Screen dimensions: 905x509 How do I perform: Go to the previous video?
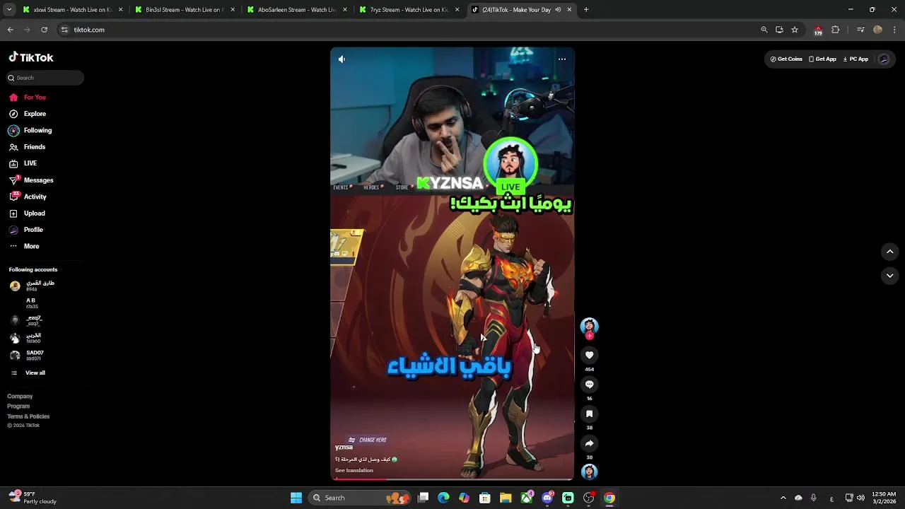pos(890,252)
